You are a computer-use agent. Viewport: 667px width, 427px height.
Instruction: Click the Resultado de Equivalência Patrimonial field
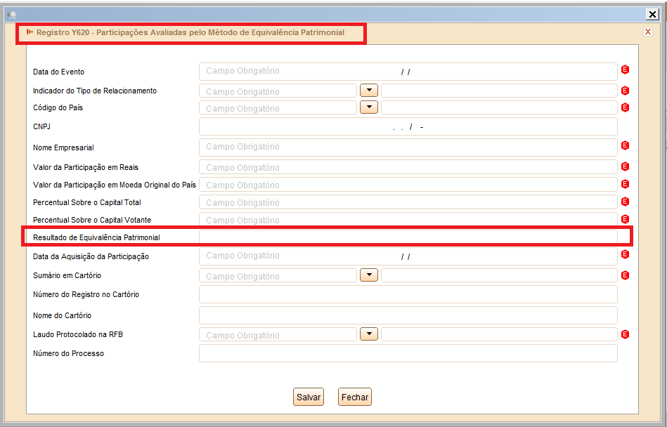[408, 237]
